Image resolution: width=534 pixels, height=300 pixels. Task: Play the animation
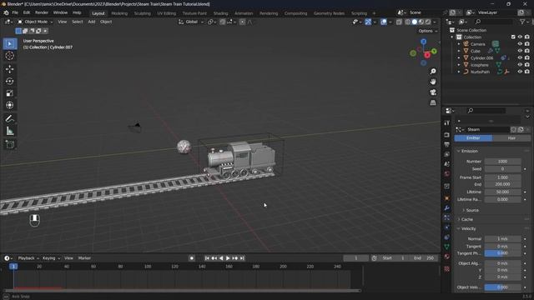pos(228,258)
